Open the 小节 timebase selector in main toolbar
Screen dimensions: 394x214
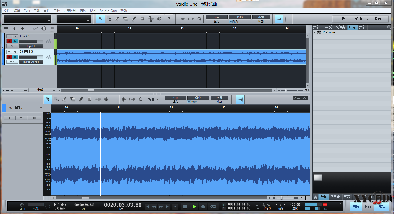point(261,17)
